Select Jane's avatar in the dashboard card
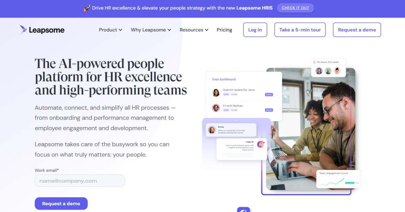The image size is (405, 212). point(216,92)
